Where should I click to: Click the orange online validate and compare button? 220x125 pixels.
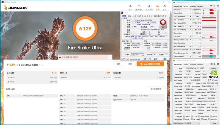tap(150, 64)
